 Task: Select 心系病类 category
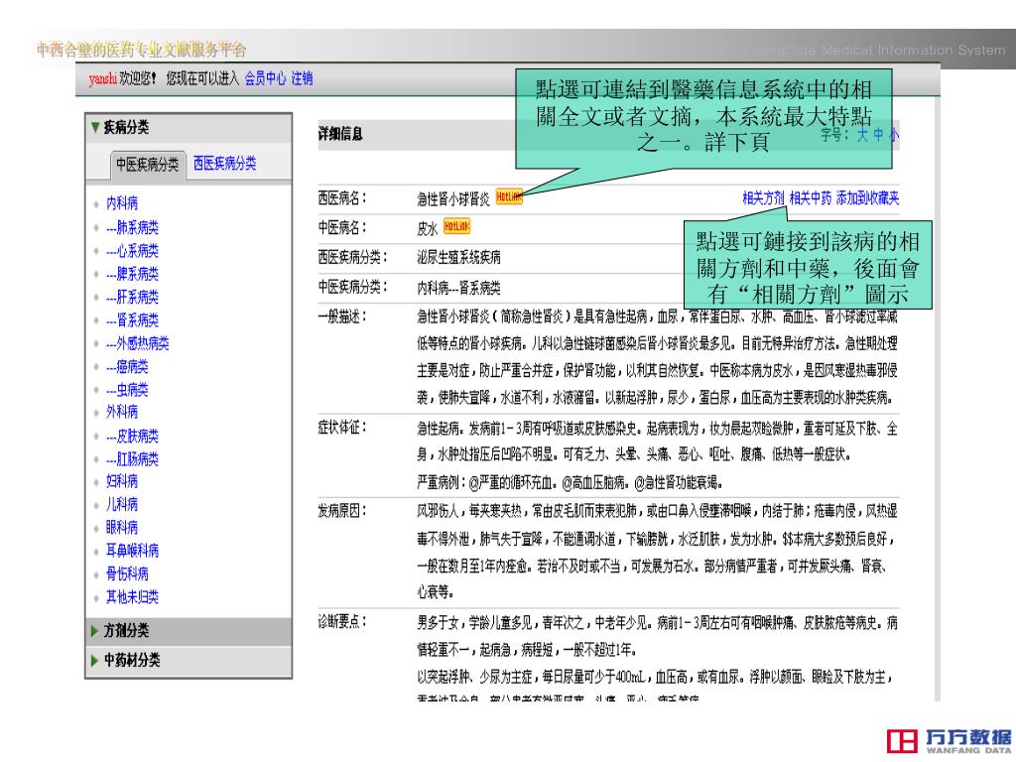[132, 251]
